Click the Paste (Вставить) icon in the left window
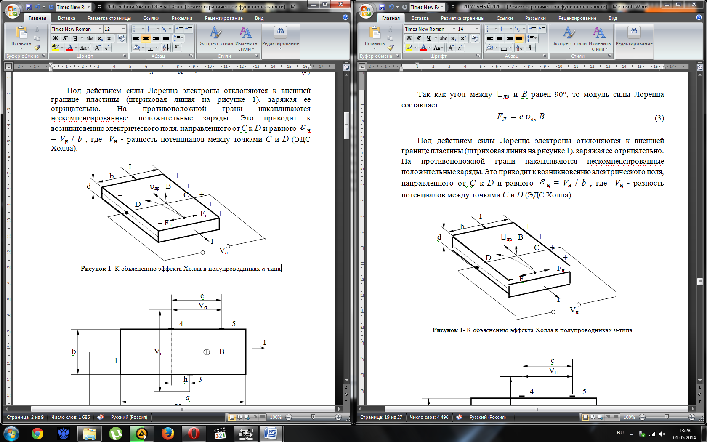 click(x=21, y=33)
